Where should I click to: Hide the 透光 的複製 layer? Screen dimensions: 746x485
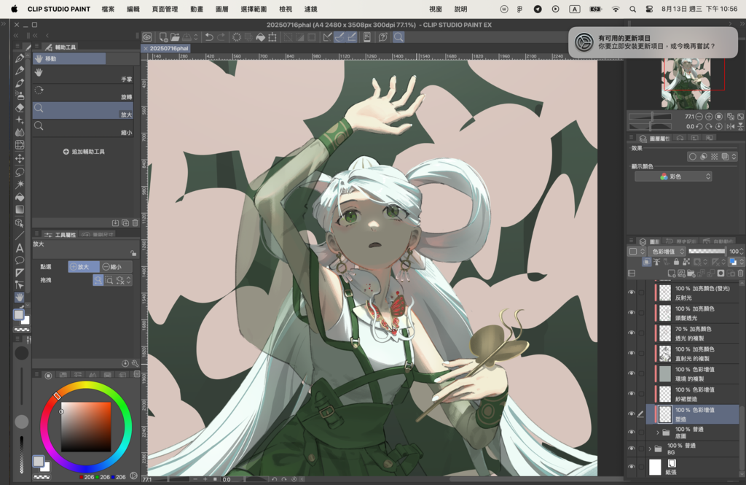632,333
